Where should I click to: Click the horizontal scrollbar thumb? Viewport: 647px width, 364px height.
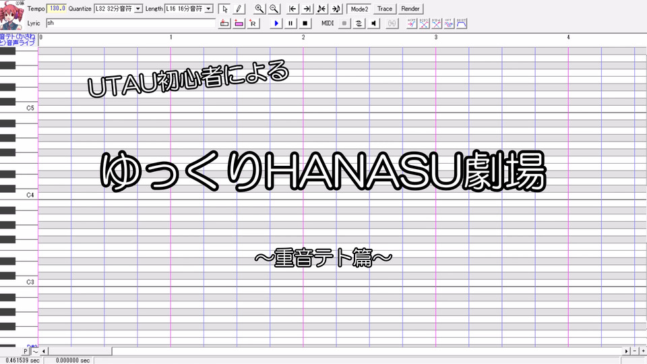point(80,351)
